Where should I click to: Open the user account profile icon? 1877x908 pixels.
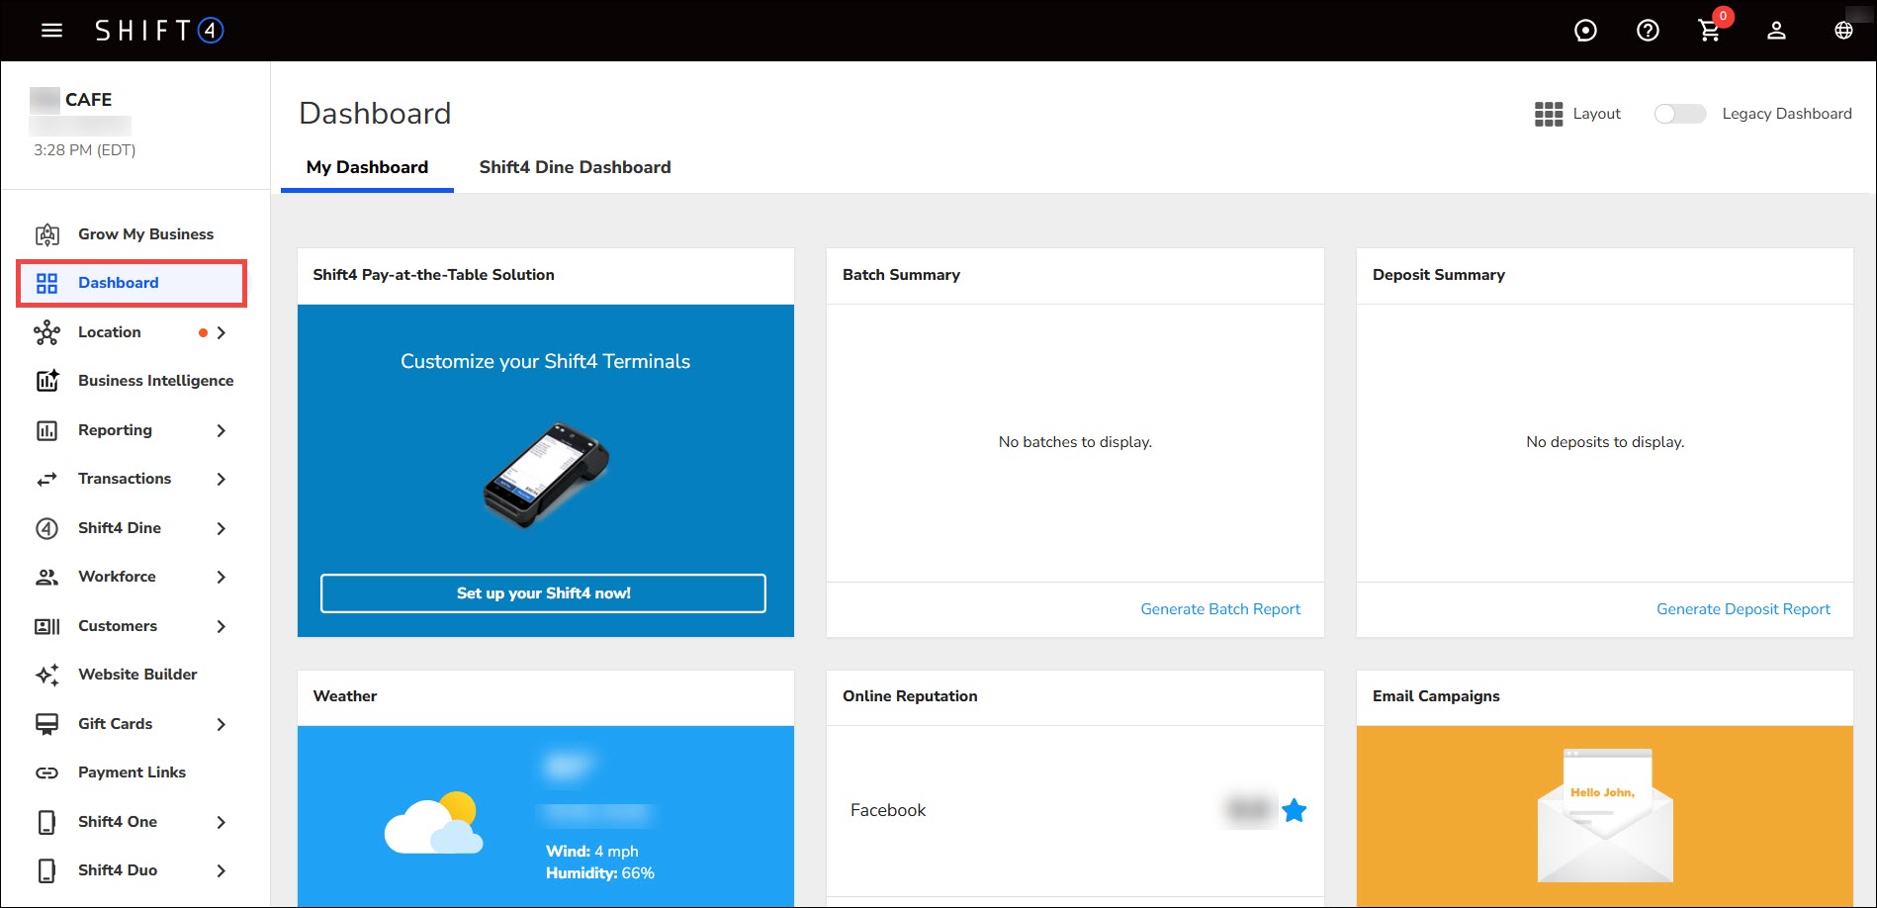click(1776, 31)
